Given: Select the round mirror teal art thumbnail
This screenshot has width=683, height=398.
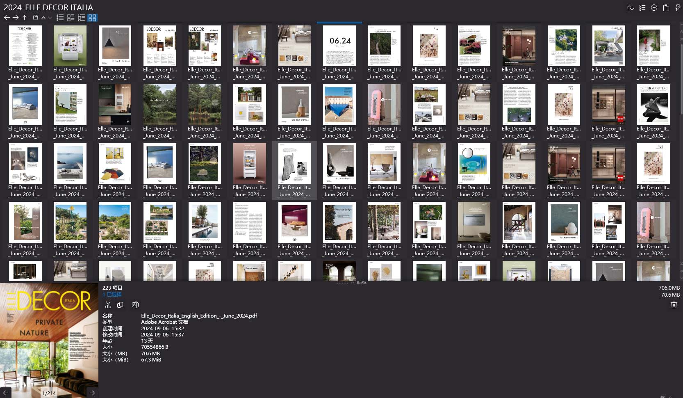Looking at the screenshot, I should (x=474, y=163).
